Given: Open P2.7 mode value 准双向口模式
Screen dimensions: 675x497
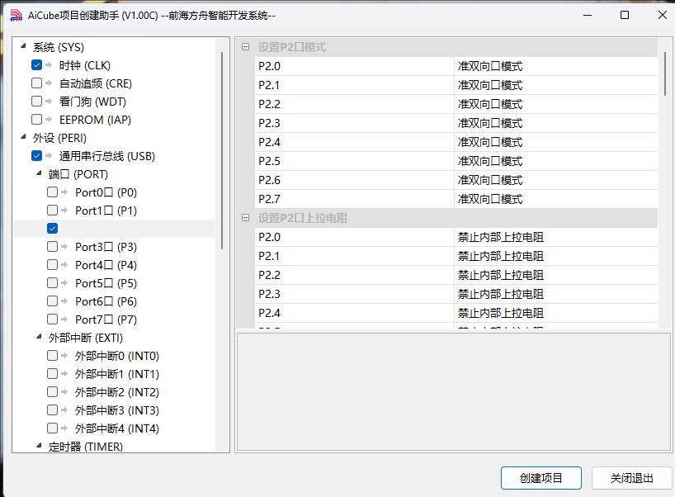Looking at the screenshot, I should (x=555, y=199).
